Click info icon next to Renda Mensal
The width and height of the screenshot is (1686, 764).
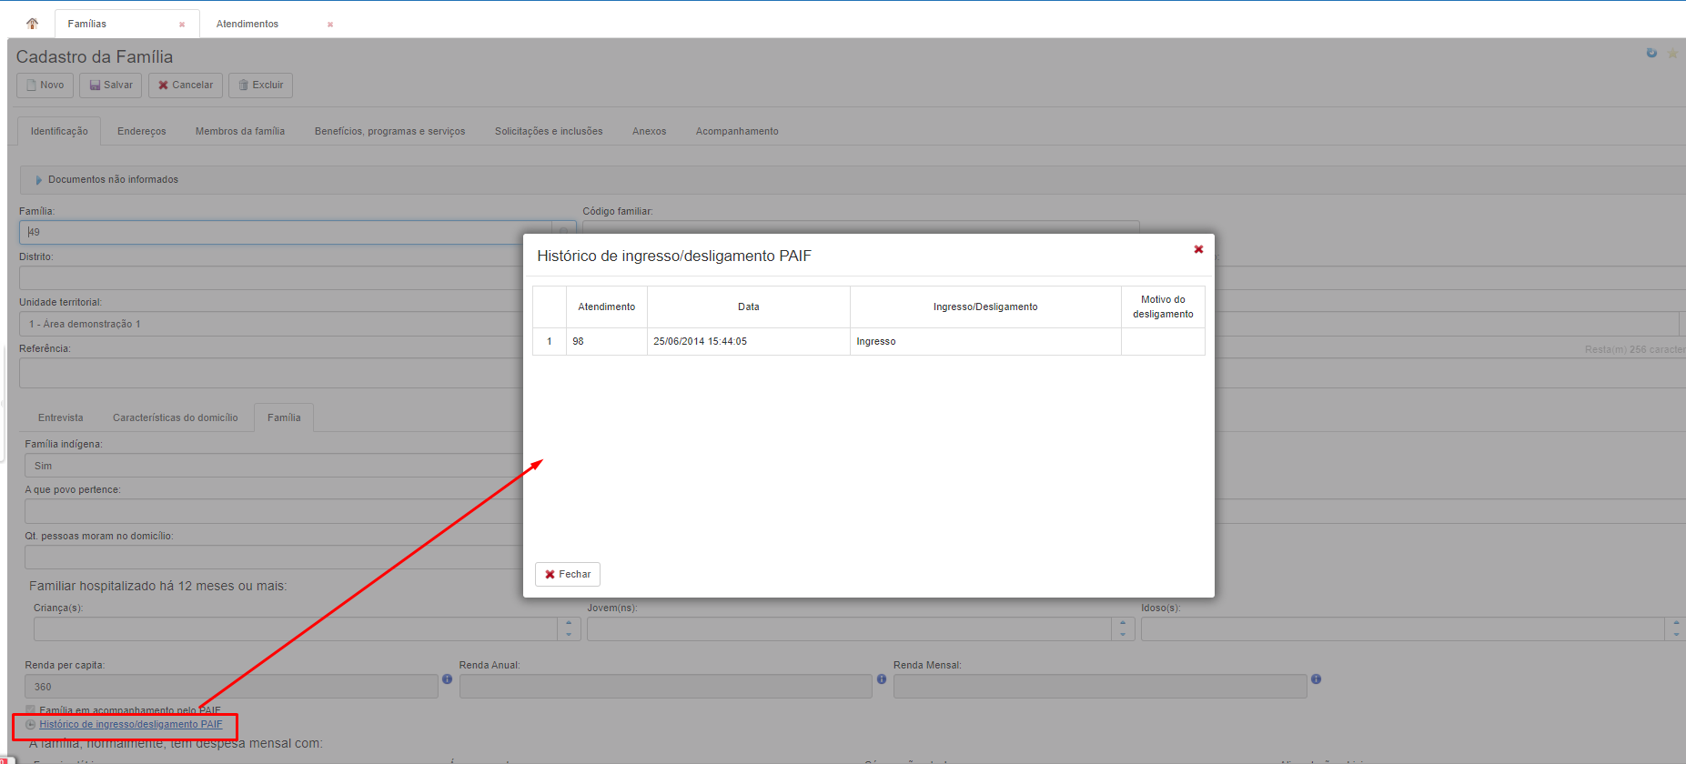[x=1316, y=679]
